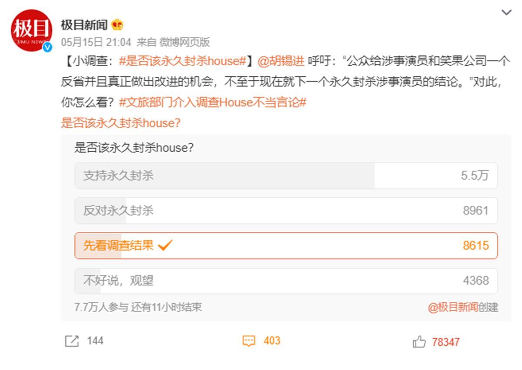Open comments via the speech bubble icon

point(249,341)
